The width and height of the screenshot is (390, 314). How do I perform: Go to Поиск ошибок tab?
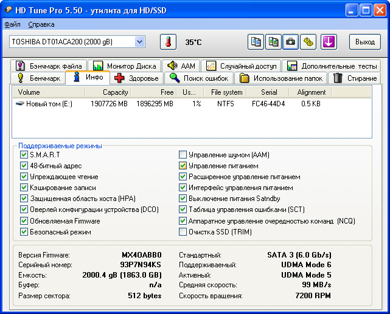click(x=198, y=78)
